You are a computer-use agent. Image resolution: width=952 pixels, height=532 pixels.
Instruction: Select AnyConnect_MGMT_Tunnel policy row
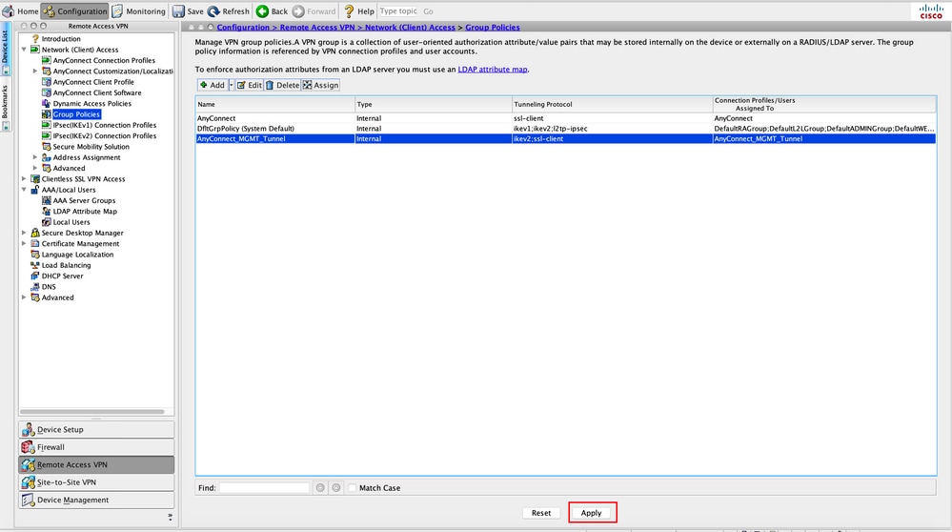(565, 139)
